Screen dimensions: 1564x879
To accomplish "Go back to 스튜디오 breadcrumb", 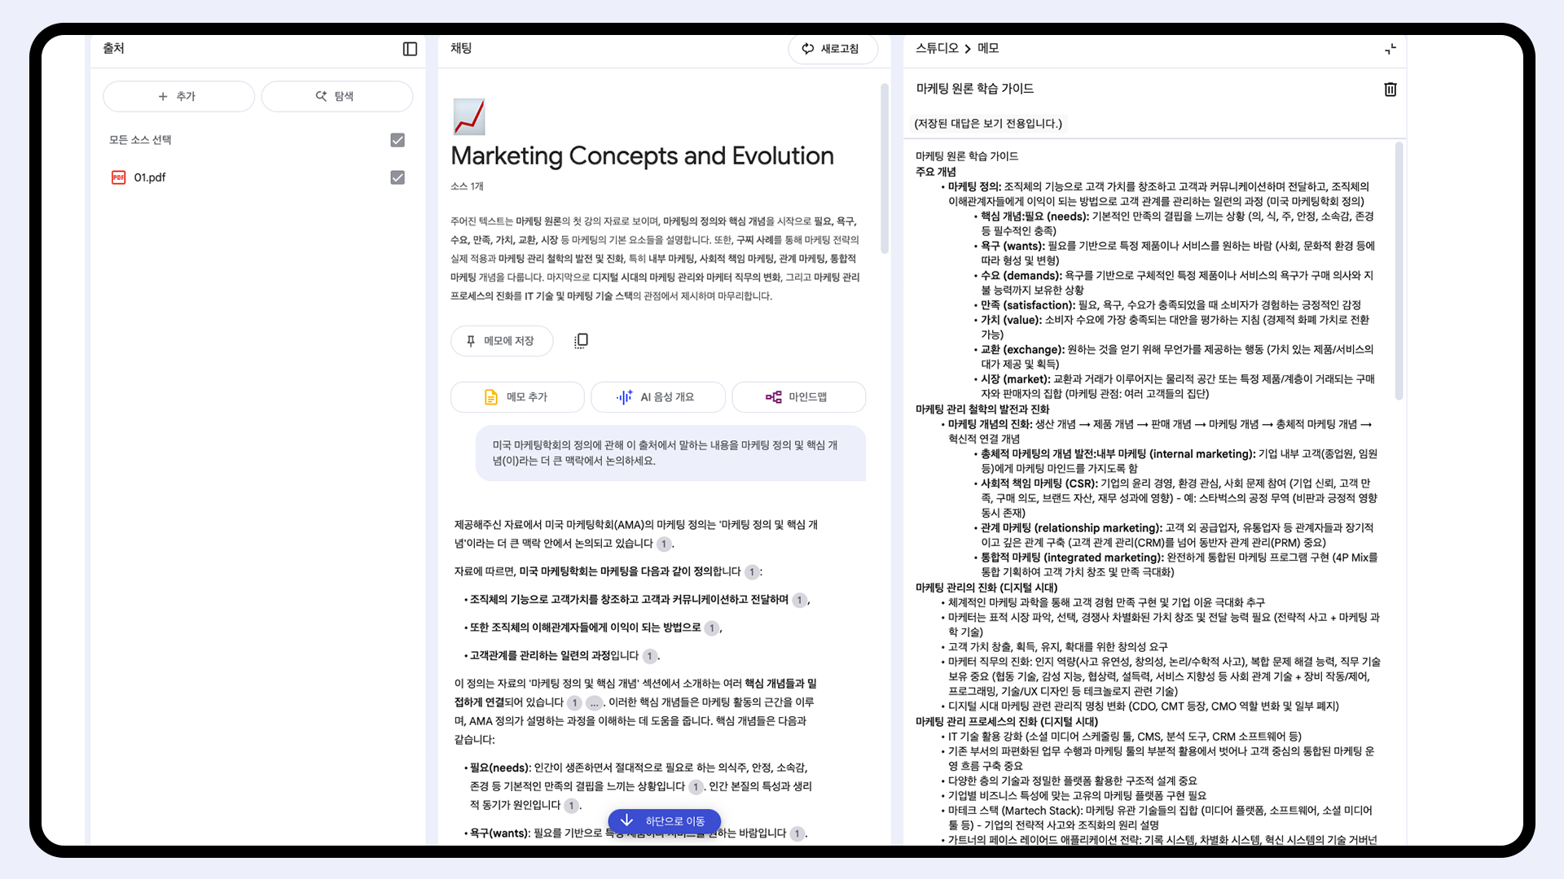I will coord(937,49).
